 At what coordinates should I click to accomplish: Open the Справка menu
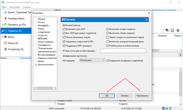click(27, 7)
